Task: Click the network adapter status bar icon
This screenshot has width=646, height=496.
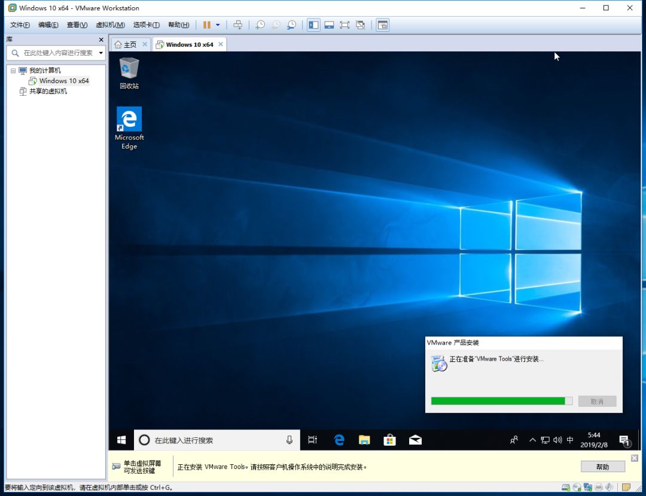Action: point(588,488)
